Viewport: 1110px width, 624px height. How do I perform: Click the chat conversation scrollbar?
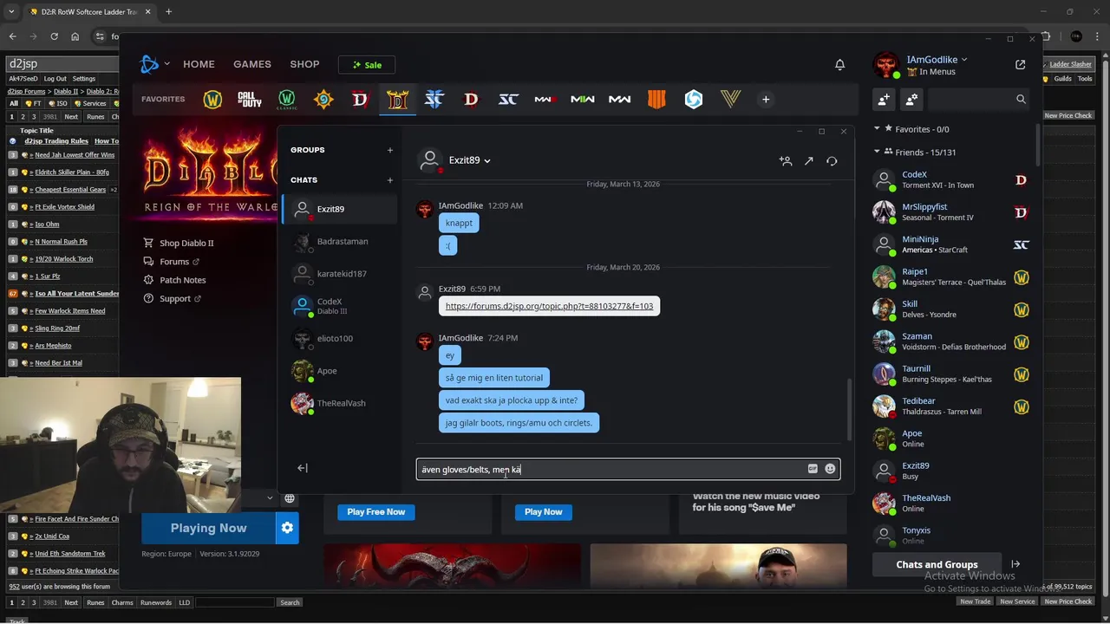click(x=849, y=411)
